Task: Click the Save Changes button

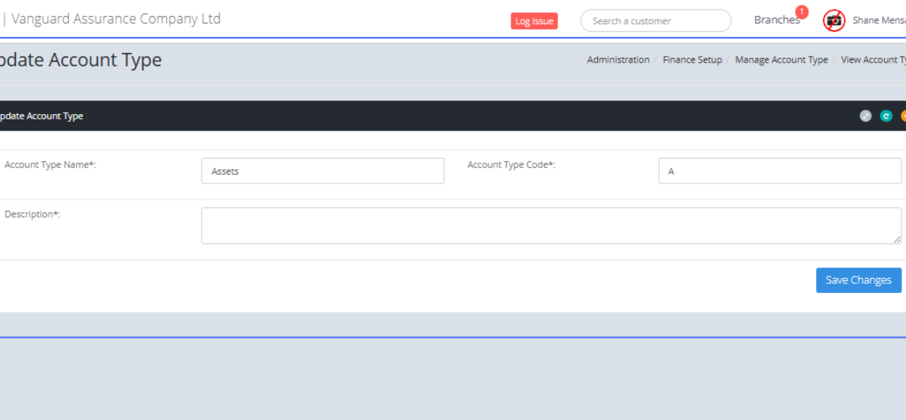Action: [858, 280]
